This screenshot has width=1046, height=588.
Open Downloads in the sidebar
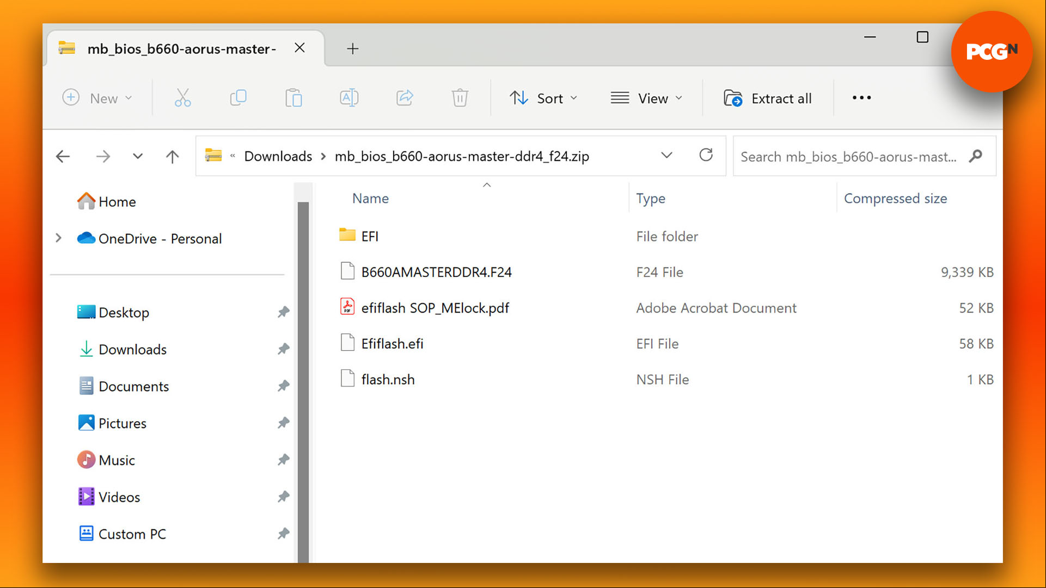click(x=123, y=349)
